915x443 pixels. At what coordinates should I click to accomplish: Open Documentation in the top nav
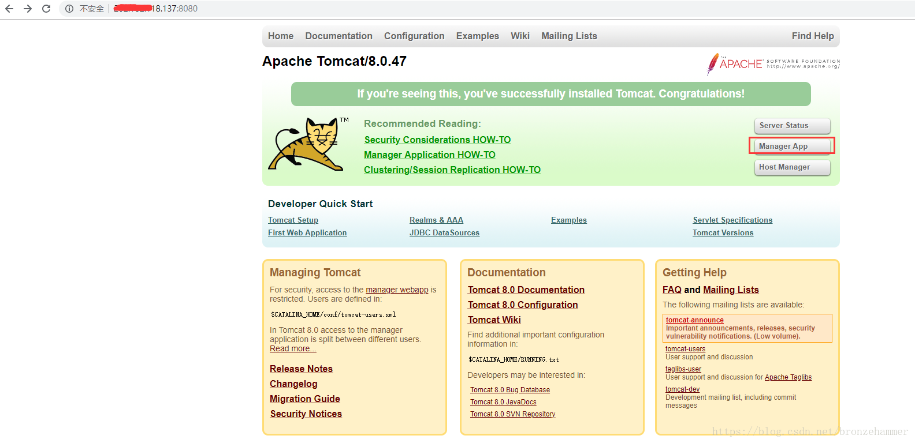point(339,36)
